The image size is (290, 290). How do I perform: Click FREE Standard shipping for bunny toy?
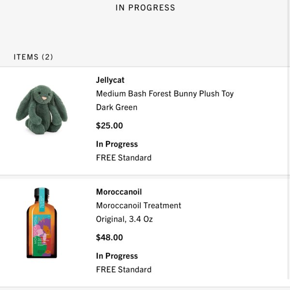pos(124,158)
